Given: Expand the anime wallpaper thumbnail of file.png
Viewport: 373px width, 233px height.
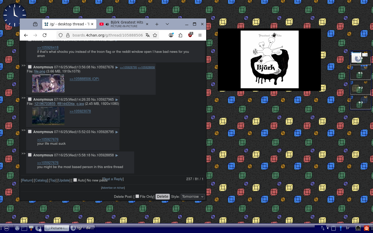Looking at the screenshot, I should tap(48, 84).
